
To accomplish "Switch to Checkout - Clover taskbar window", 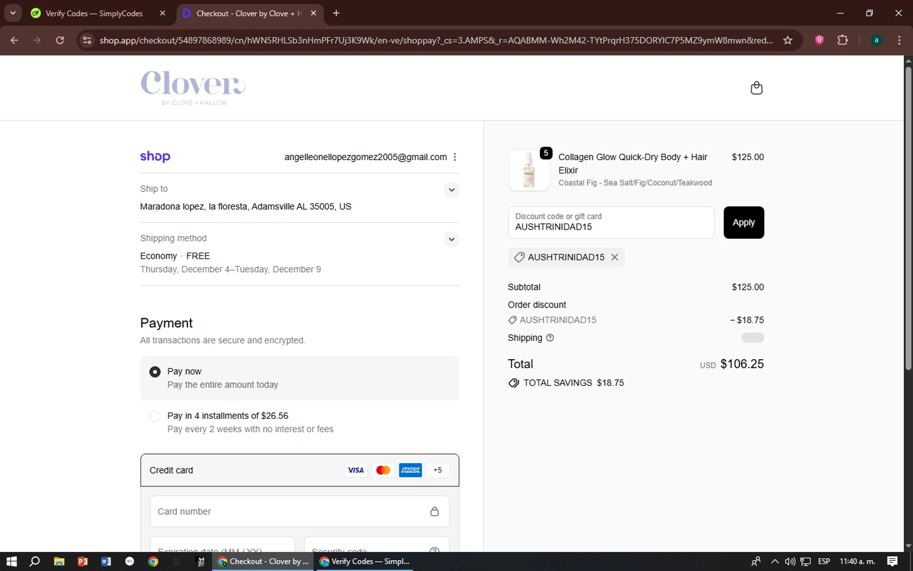I will [264, 561].
